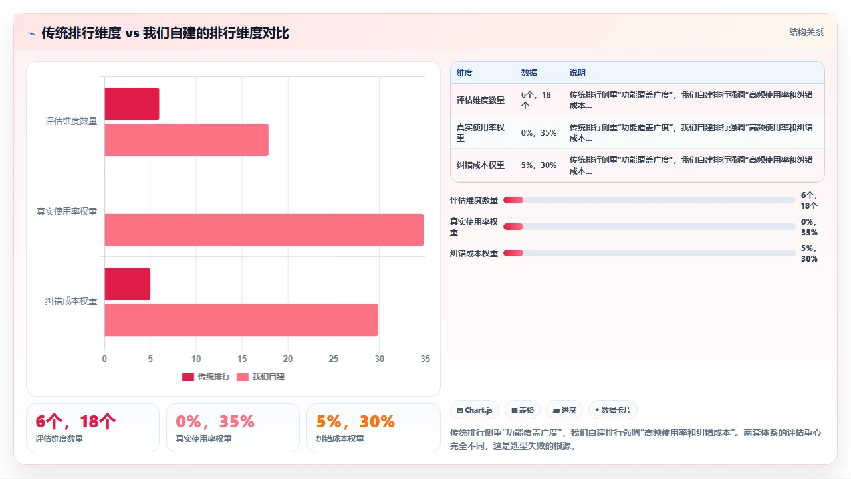The width and height of the screenshot is (851, 479).
Task: Click the 真实使用率权重 progress bar
Action: (x=650, y=227)
